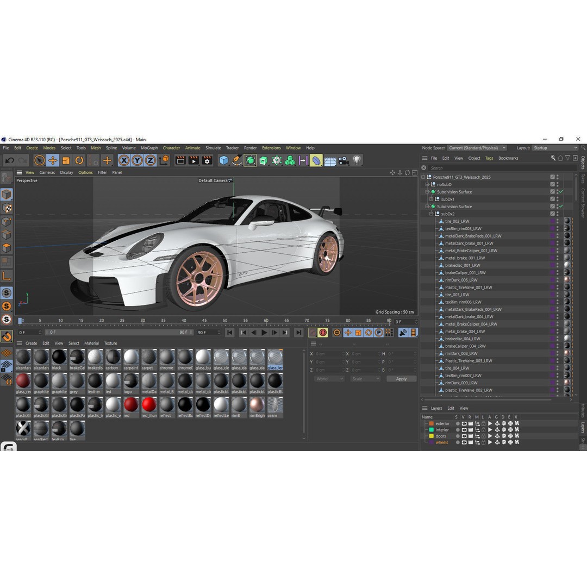This screenshot has width=587, height=587.
Task: Switch coordinate system icon
Action: (164, 160)
